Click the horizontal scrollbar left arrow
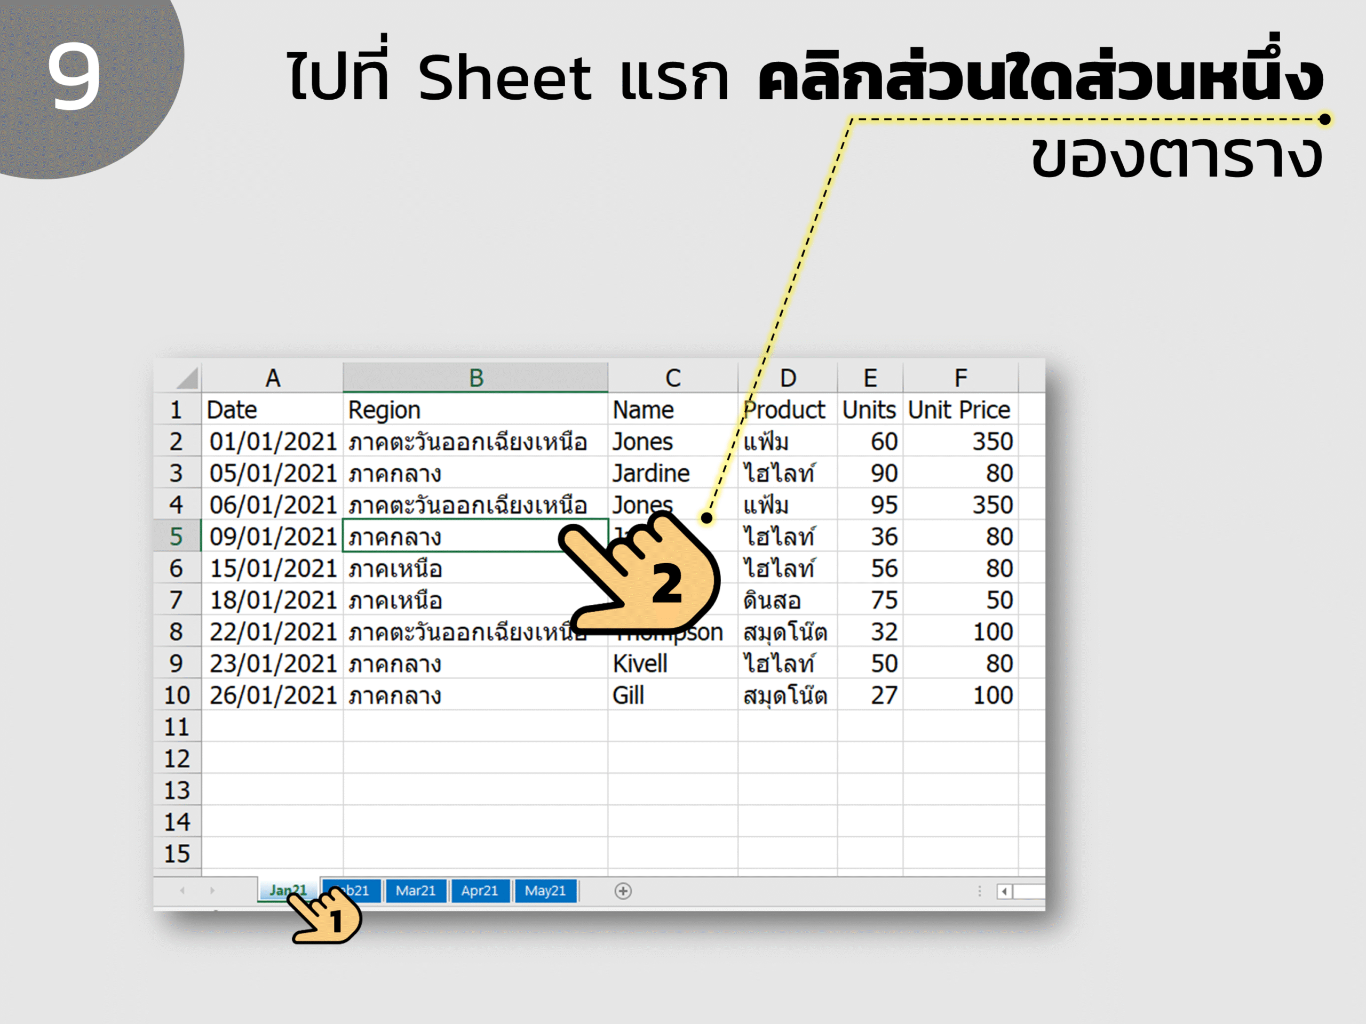This screenshot has height=1024, width=1366. click(x=1005, y=891)
